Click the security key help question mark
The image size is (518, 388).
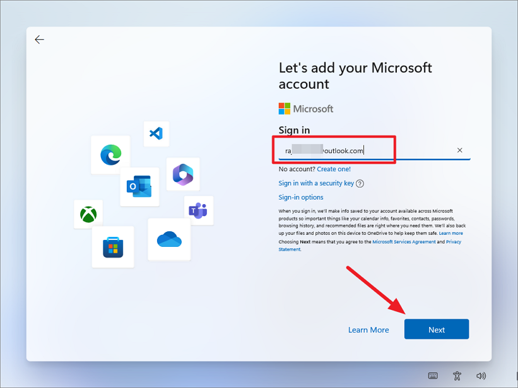[360, 184]
